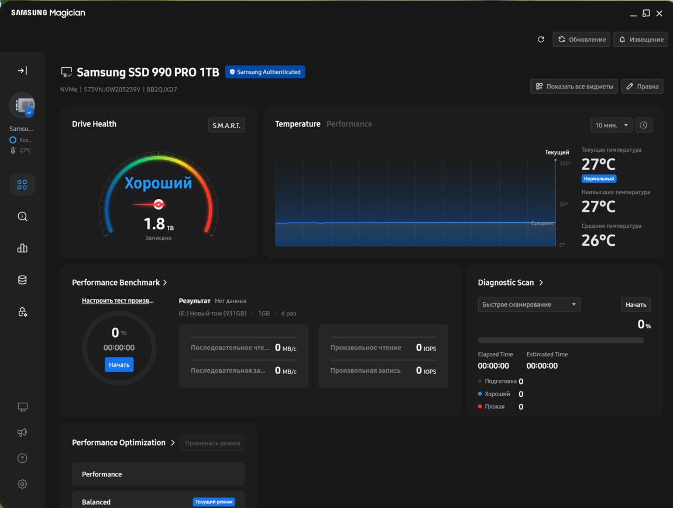Open the data management disk icon

[22, 280]
